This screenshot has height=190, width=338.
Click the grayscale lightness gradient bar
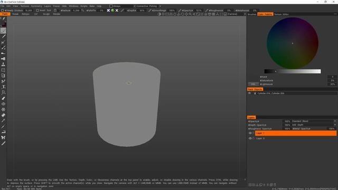pos(293,71)
